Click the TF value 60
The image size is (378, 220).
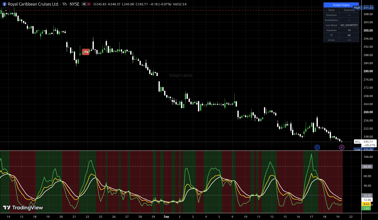[349, 35]
